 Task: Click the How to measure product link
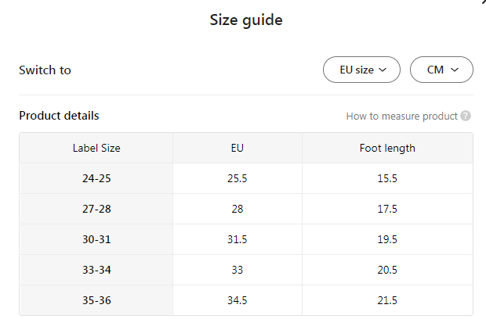coord(401,116)
